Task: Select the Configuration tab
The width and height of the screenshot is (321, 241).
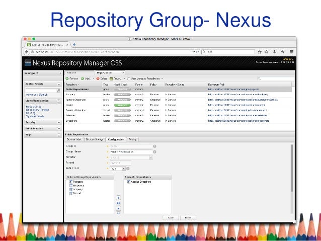Action: pos(116,140)
